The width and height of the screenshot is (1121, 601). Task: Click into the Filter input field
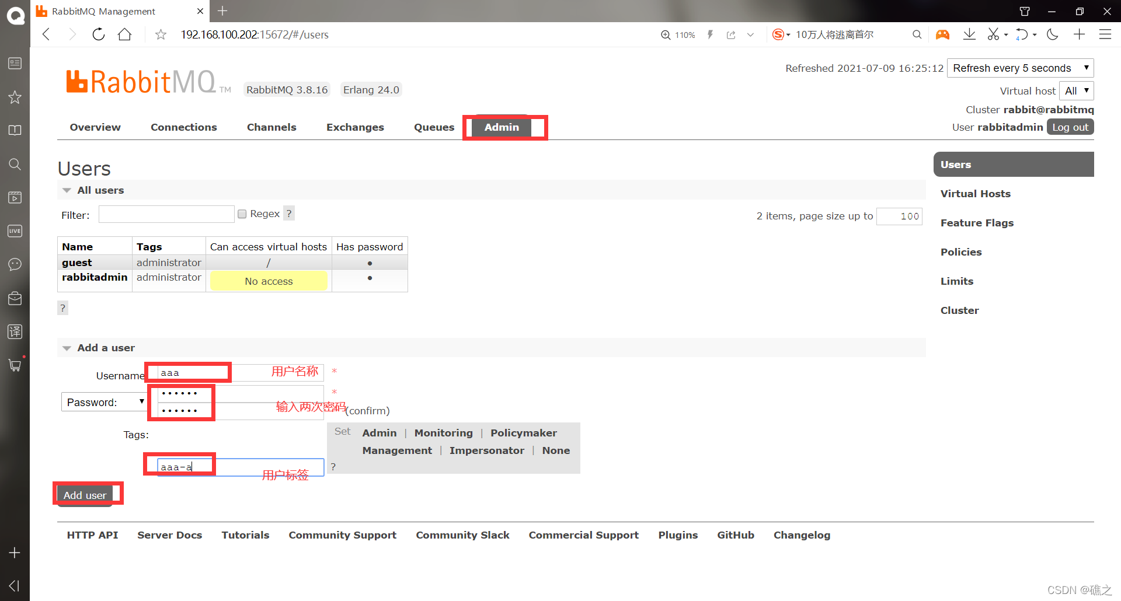click(166, 214)
